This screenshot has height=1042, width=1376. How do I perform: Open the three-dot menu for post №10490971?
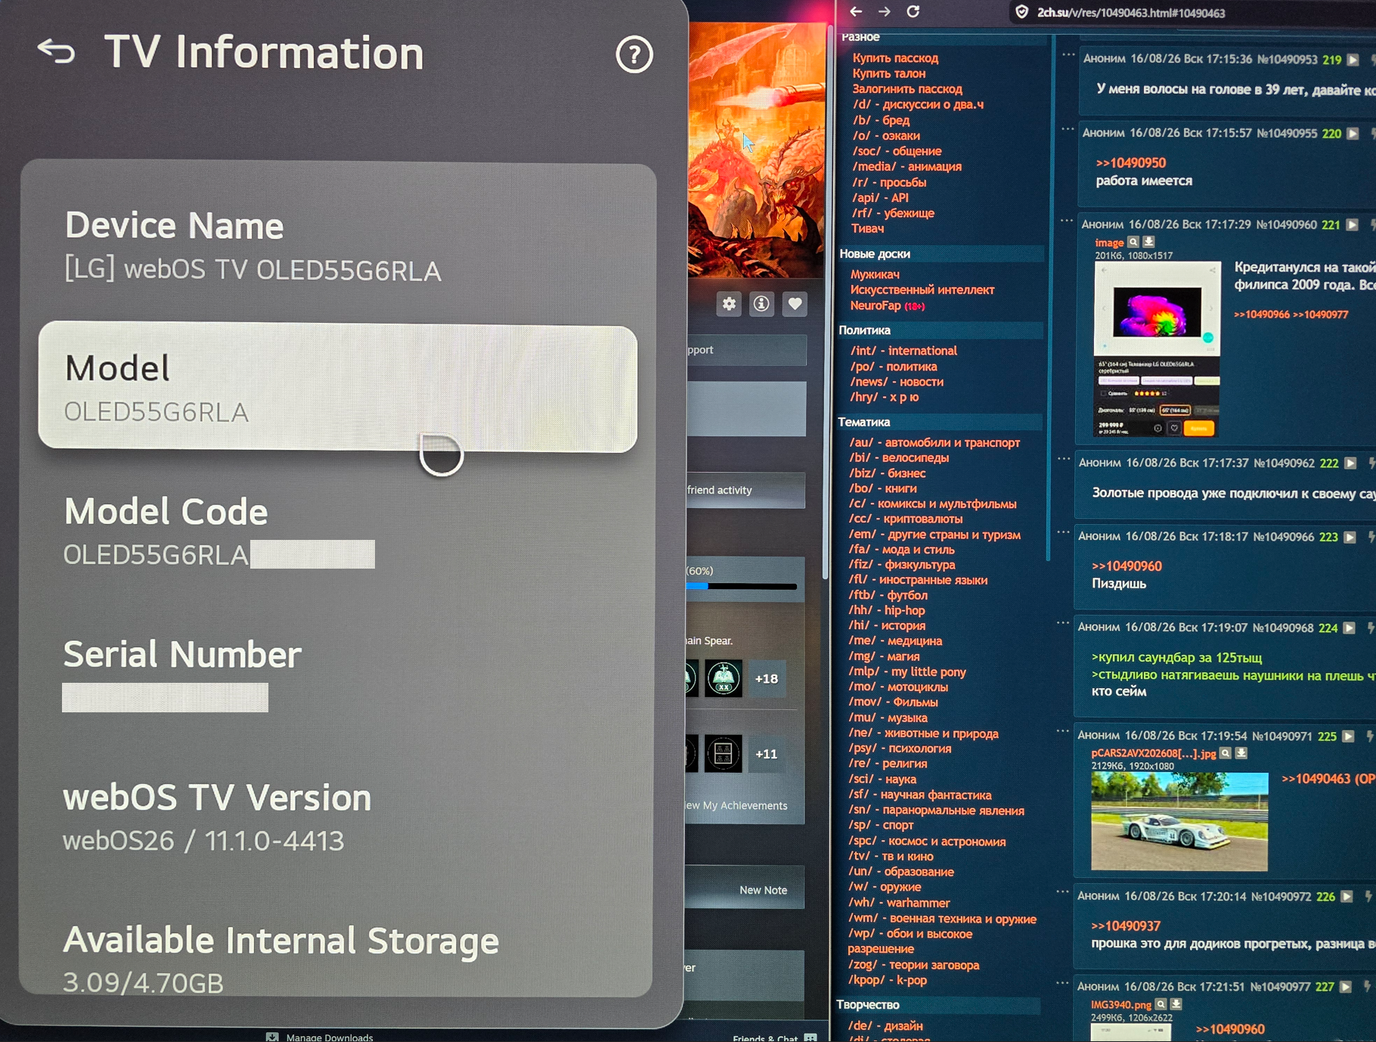pyautogui.click(x=1062, y=731)
